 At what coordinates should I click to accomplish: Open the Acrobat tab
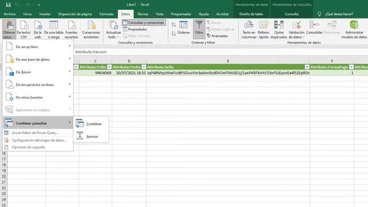click(x=223, y=14)
